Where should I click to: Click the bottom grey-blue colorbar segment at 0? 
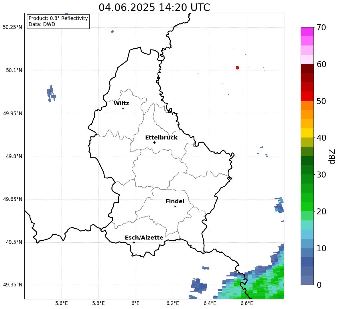click(x=307, y=280)
